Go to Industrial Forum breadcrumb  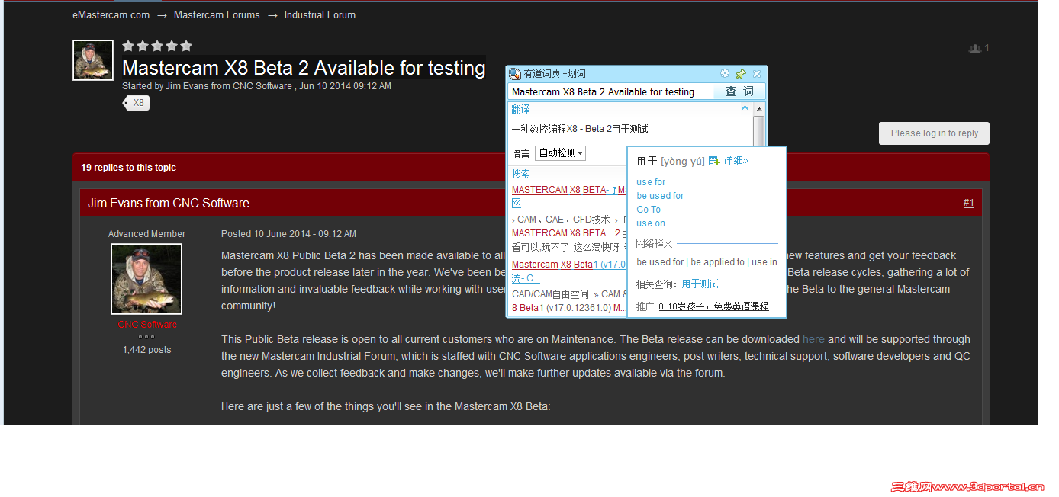(320, 14)
